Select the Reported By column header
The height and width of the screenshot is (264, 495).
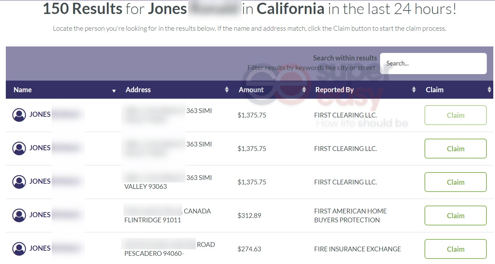pos(334,90)
